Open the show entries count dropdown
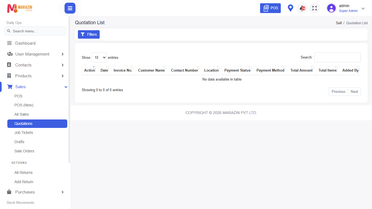The width and height of the screenshot is (372, 209). (x=99, y=57)
